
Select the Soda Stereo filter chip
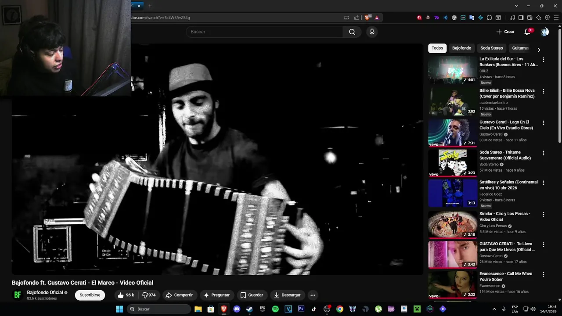click(491, 48)
